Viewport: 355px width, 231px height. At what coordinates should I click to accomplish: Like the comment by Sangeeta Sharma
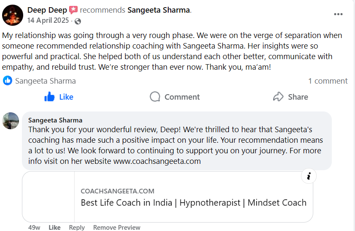(x=54, y=227)
